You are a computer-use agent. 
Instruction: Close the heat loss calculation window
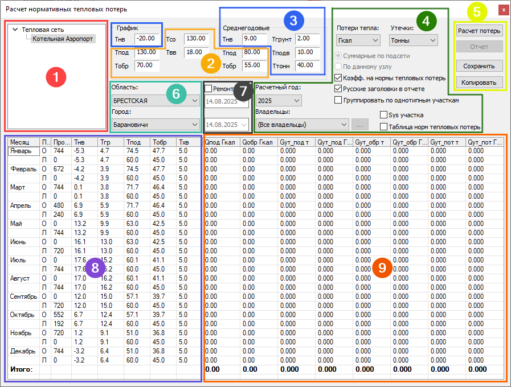pyautogui.click(x=502, y=9)
